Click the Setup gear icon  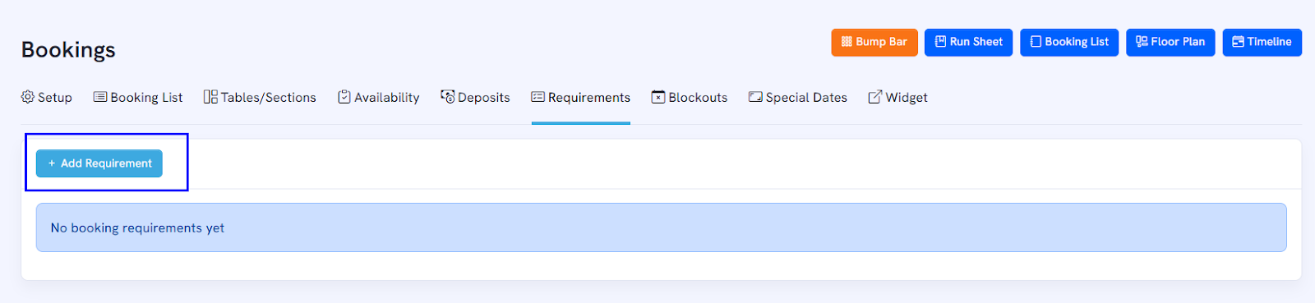(28, 97)
